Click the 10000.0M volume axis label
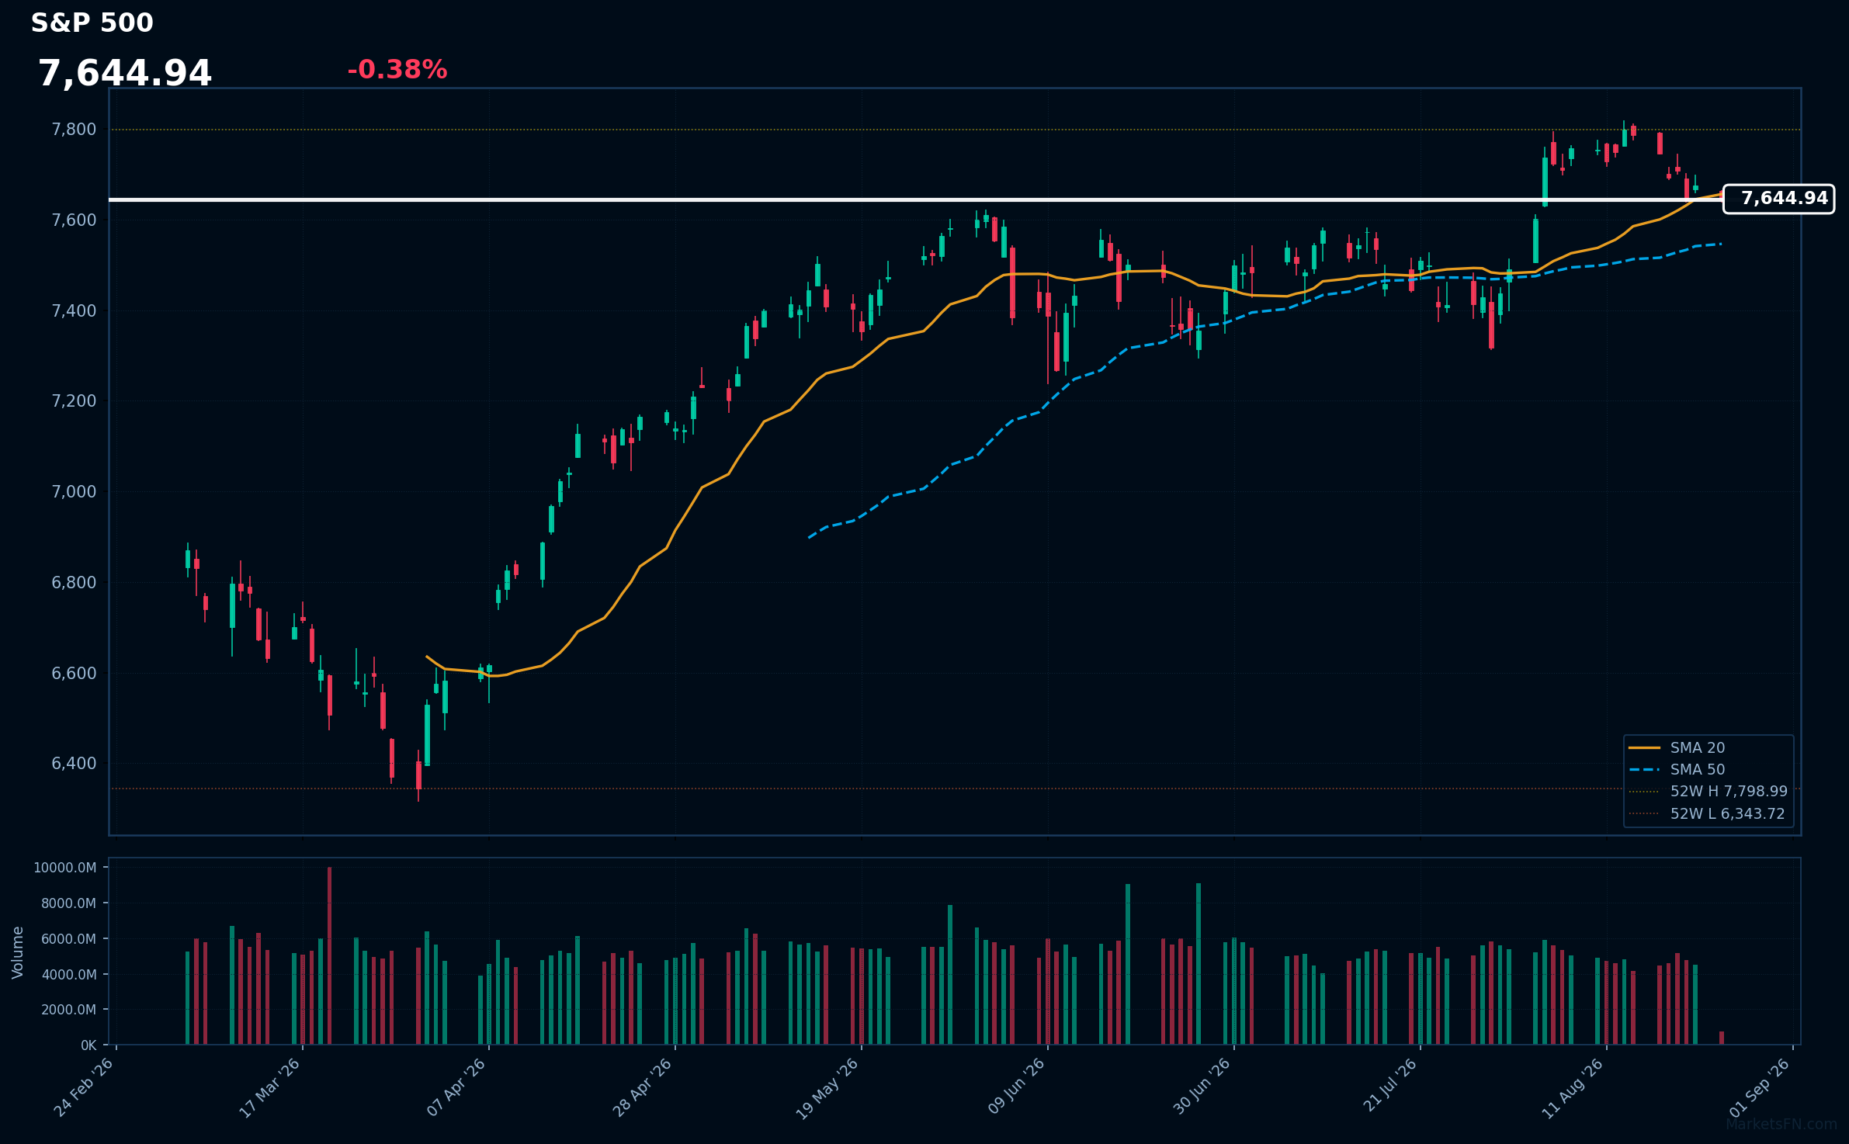 click(65, 868)
